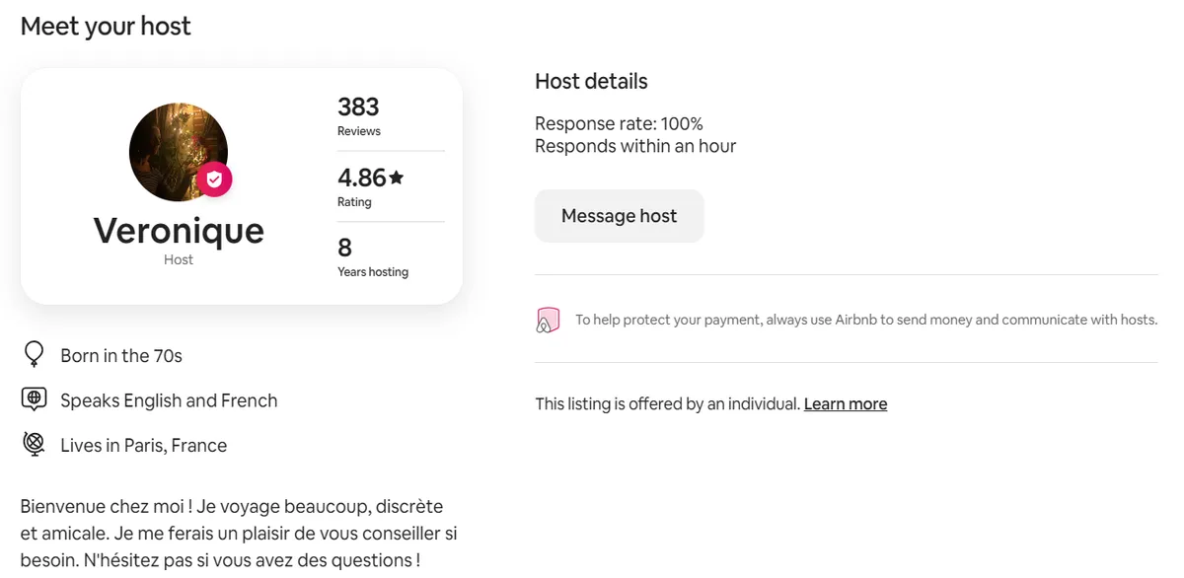Click the globe icon next to Lives in Paris
The height and width of the screenshot is (578, 1184).
tap(34, 445)
